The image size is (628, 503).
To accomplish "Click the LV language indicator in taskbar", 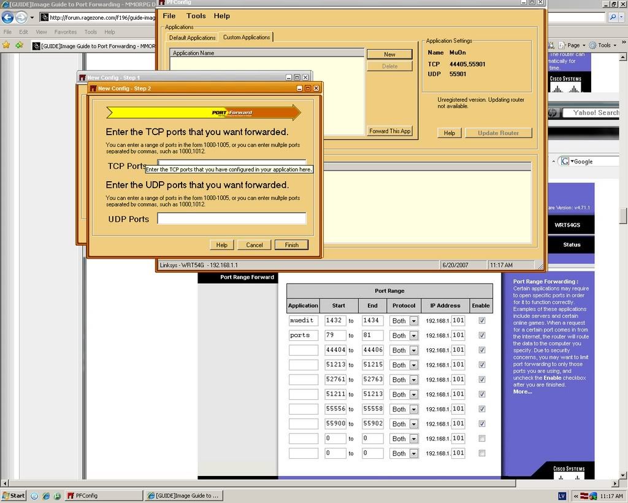I will (562, 496).
